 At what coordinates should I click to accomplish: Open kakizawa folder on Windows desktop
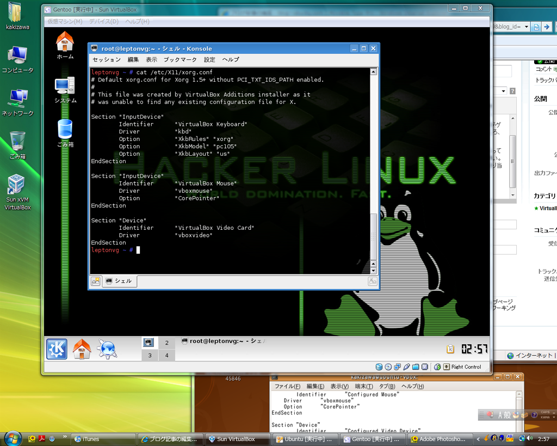(17, 16)
